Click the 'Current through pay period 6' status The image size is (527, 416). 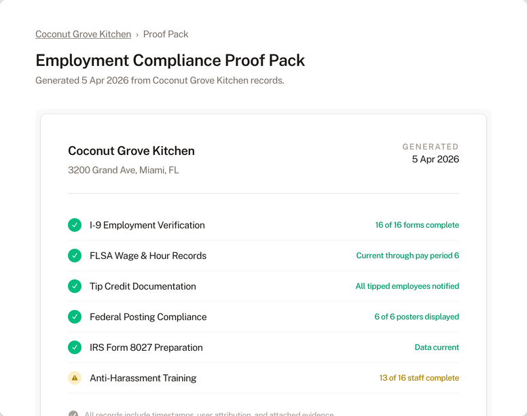pos(407,256)
